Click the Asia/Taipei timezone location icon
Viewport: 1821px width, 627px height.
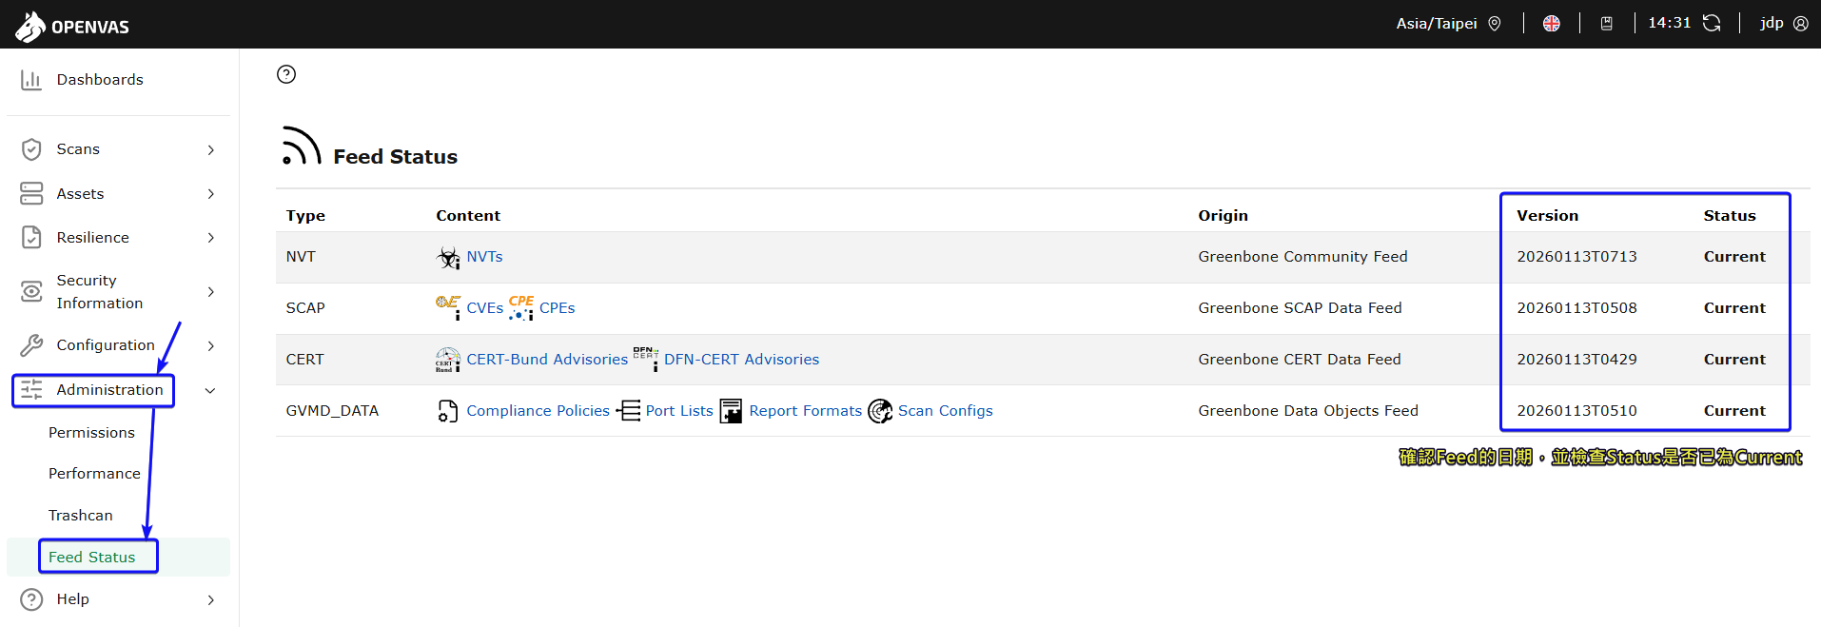1495,24
